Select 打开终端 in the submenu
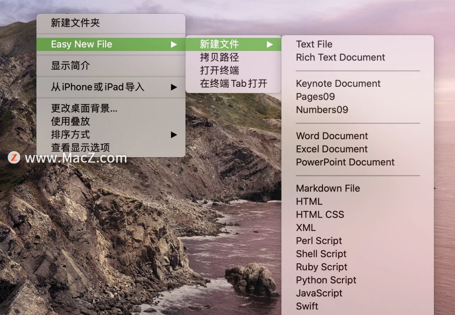The height and width of the screenshot is (315, 455). (233, 71)
